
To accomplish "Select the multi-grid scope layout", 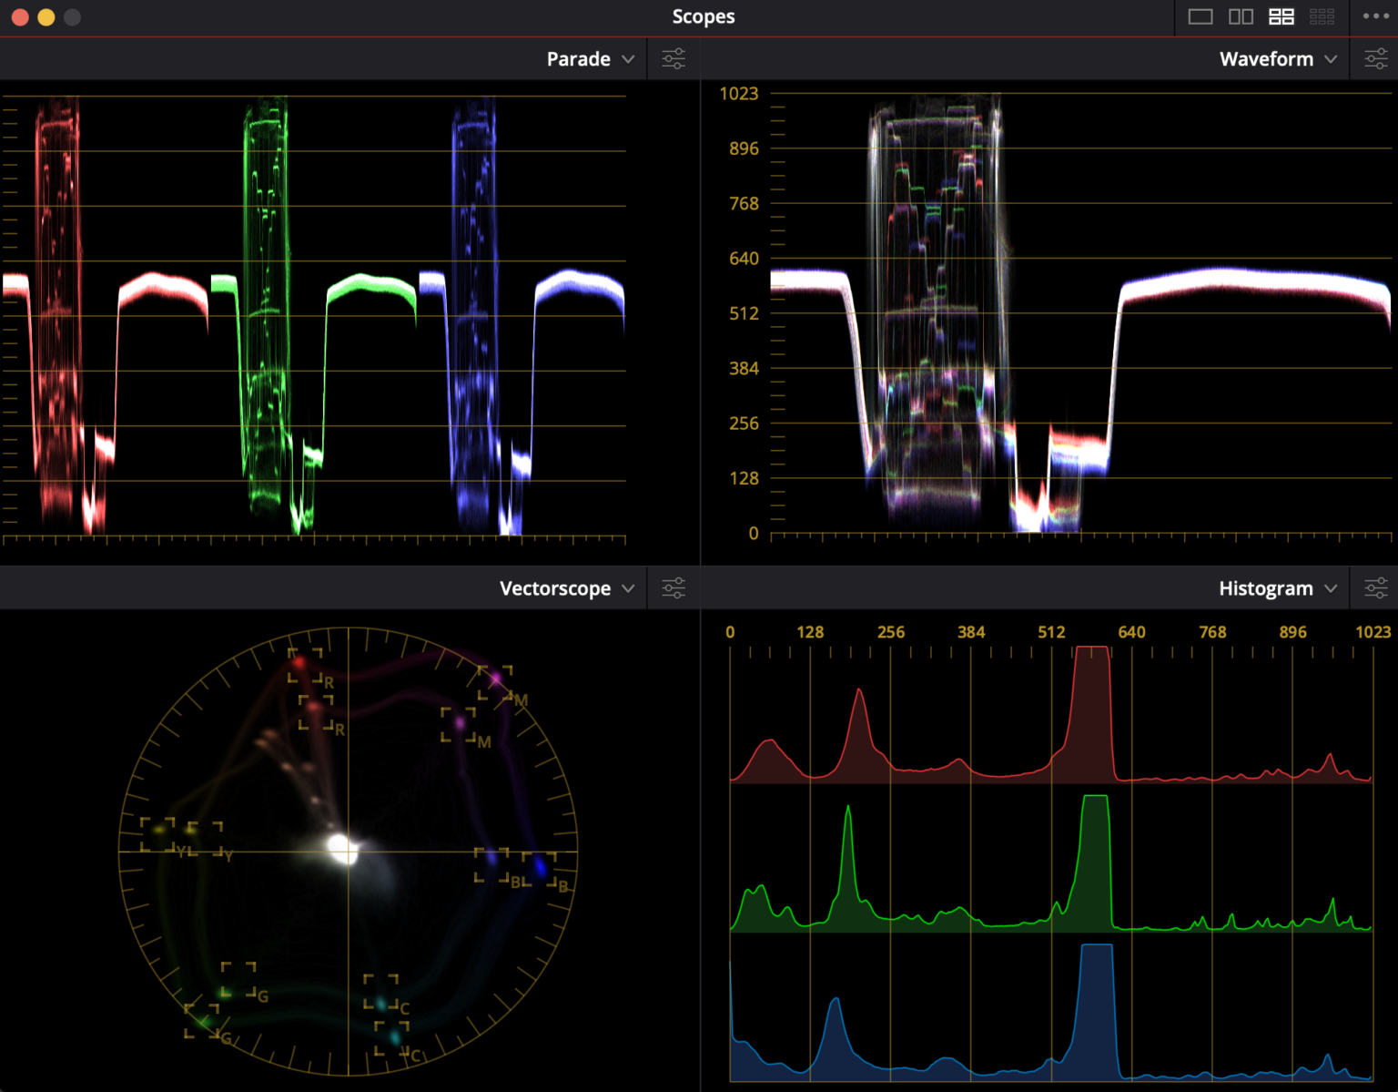I will (x=1322, y=16).
